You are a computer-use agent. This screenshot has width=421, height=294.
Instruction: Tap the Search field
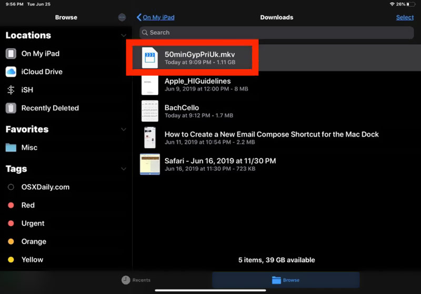276,33
